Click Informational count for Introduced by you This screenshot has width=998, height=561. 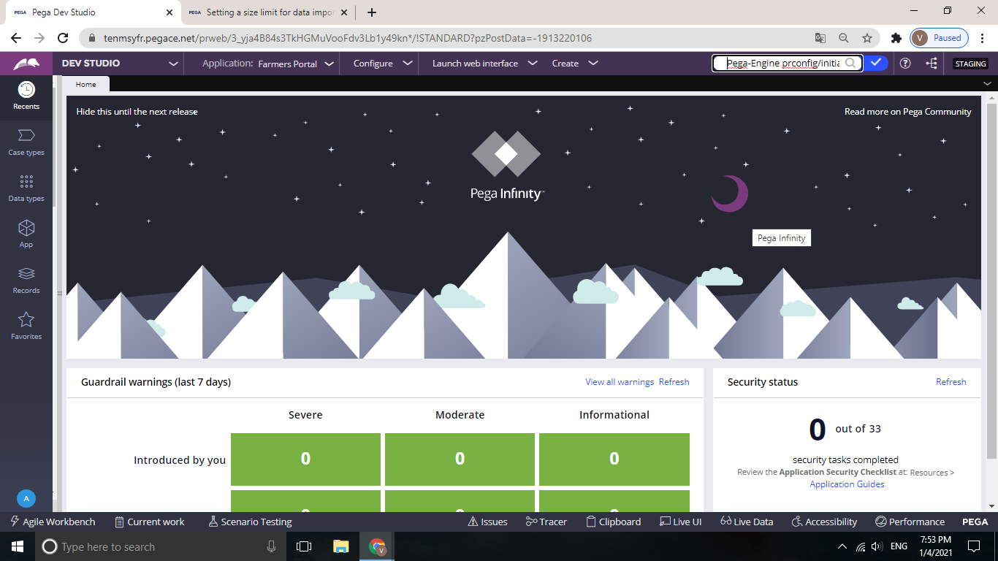point(614,459)
